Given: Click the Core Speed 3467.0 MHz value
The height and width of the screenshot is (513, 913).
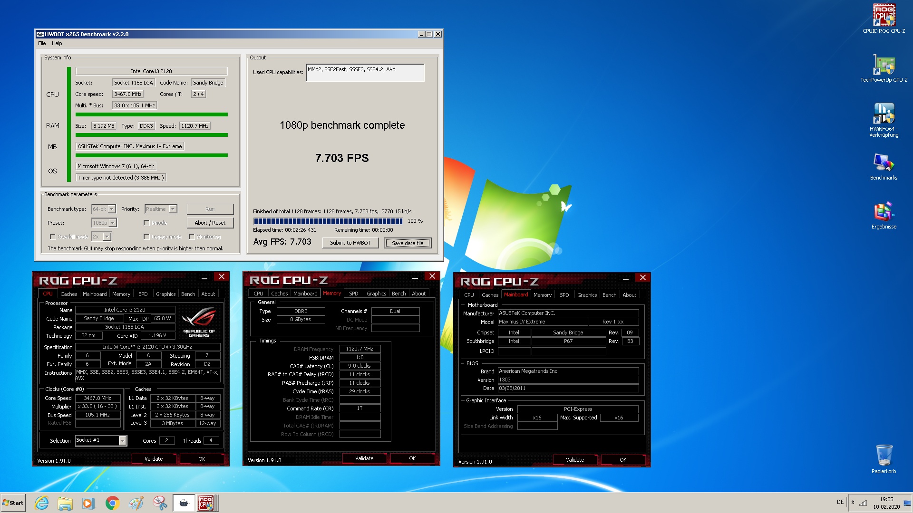Looking at the screenshot, I should tap(97, 398).
